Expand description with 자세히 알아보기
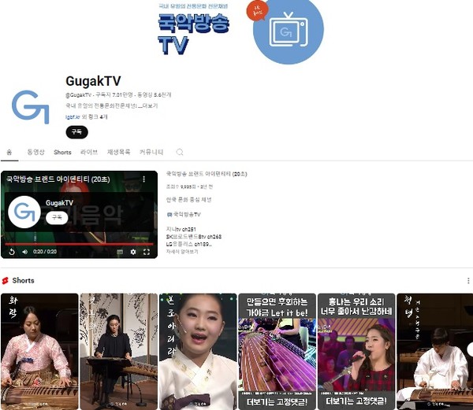 point(182,252)
